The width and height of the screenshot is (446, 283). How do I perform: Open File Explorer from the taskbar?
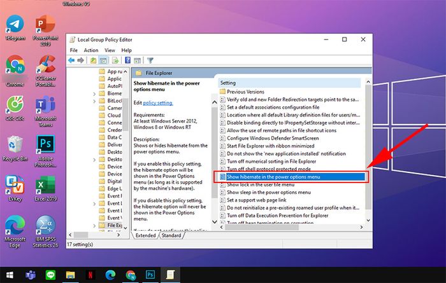click(x=70, y=275)
